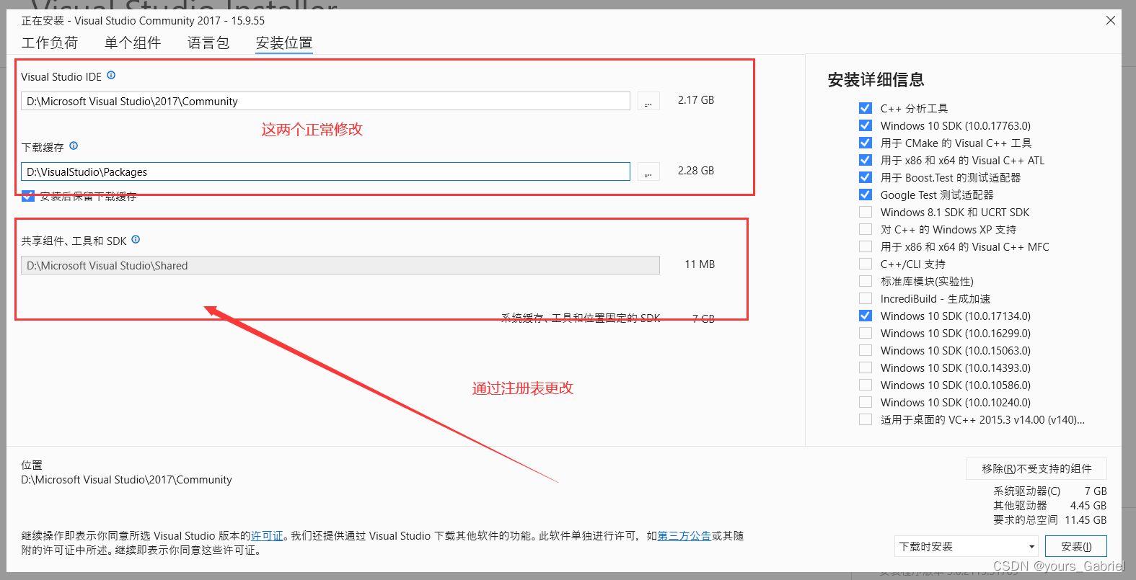Edit the download cache path field
This screenshot has height=580, width=1136.
tap(325, 171)
